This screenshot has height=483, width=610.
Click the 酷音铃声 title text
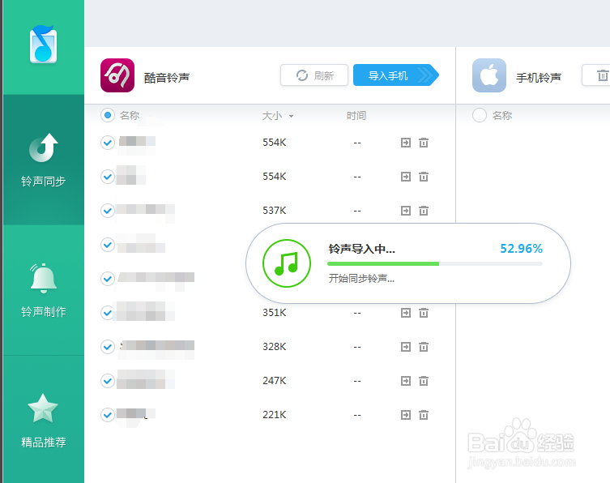click(167, 78)
